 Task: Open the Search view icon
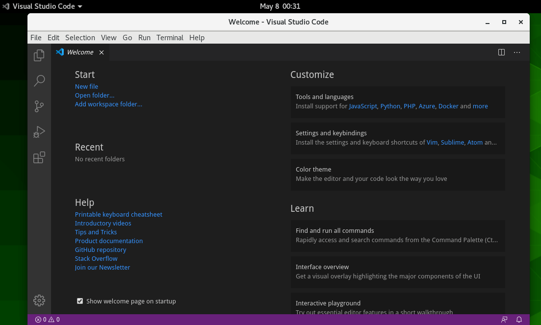[39, 81]
